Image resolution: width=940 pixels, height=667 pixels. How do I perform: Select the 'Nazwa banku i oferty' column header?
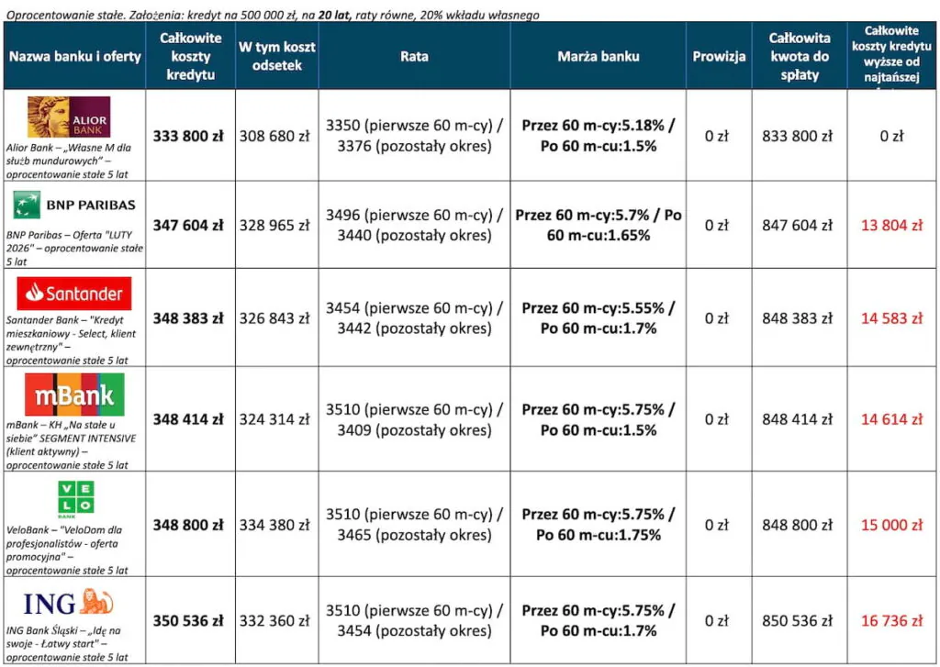point(74,56)
